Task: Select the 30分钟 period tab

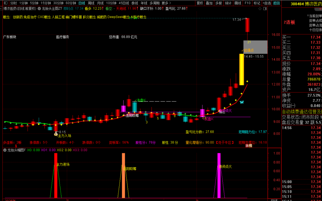Action: point(58,3)
